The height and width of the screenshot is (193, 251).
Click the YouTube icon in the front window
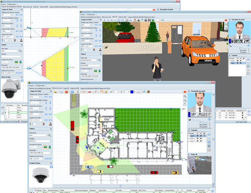coord(185,92)
